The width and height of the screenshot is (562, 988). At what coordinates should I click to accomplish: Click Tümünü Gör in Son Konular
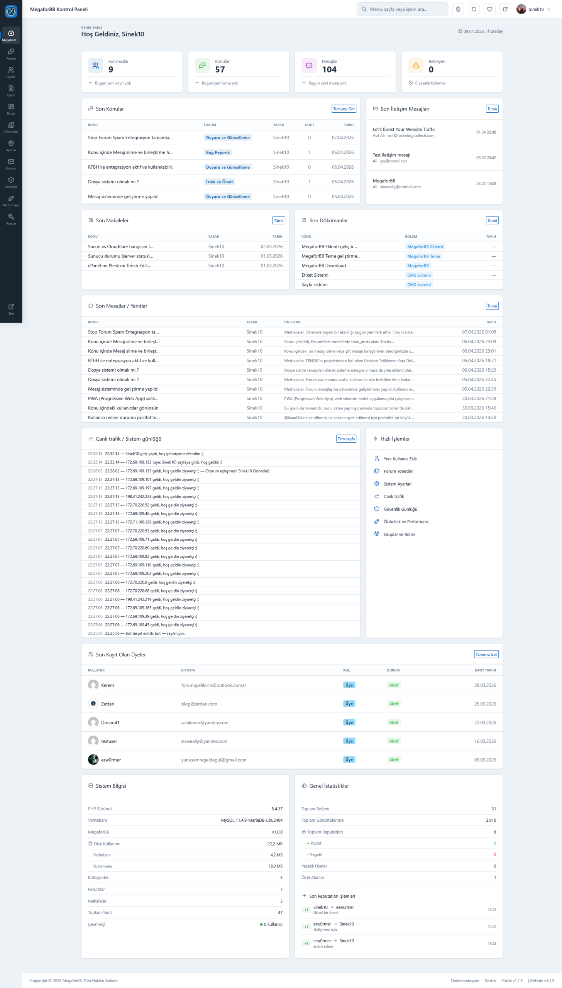click(344, 109)
